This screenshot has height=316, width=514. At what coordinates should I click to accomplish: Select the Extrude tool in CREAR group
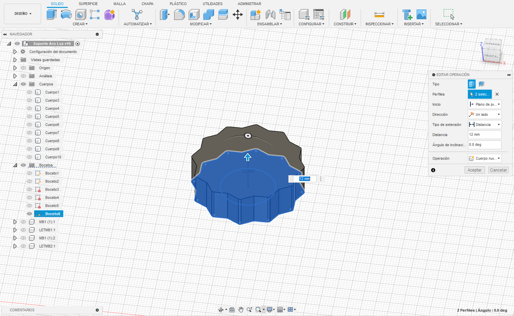[51, 15]
